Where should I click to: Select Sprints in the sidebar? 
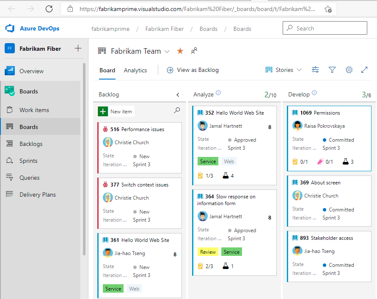27,161
